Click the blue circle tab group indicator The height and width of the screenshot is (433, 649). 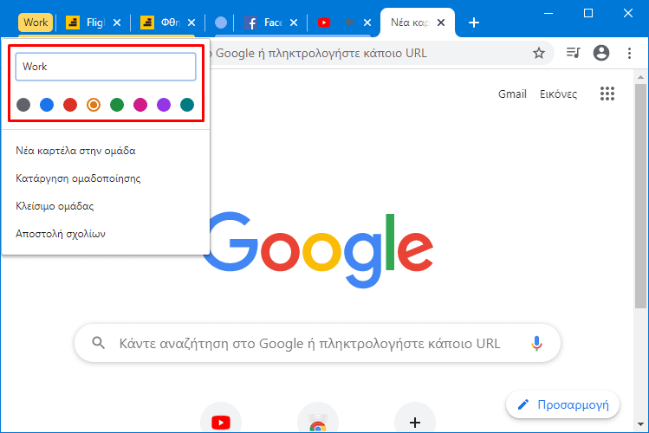pos(221,23)
